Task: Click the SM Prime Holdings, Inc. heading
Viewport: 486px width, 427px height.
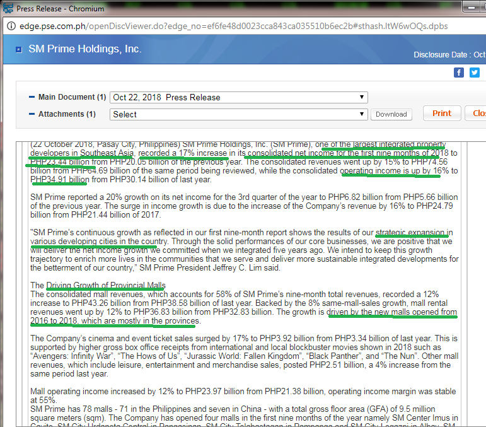Action: (85, 49)
